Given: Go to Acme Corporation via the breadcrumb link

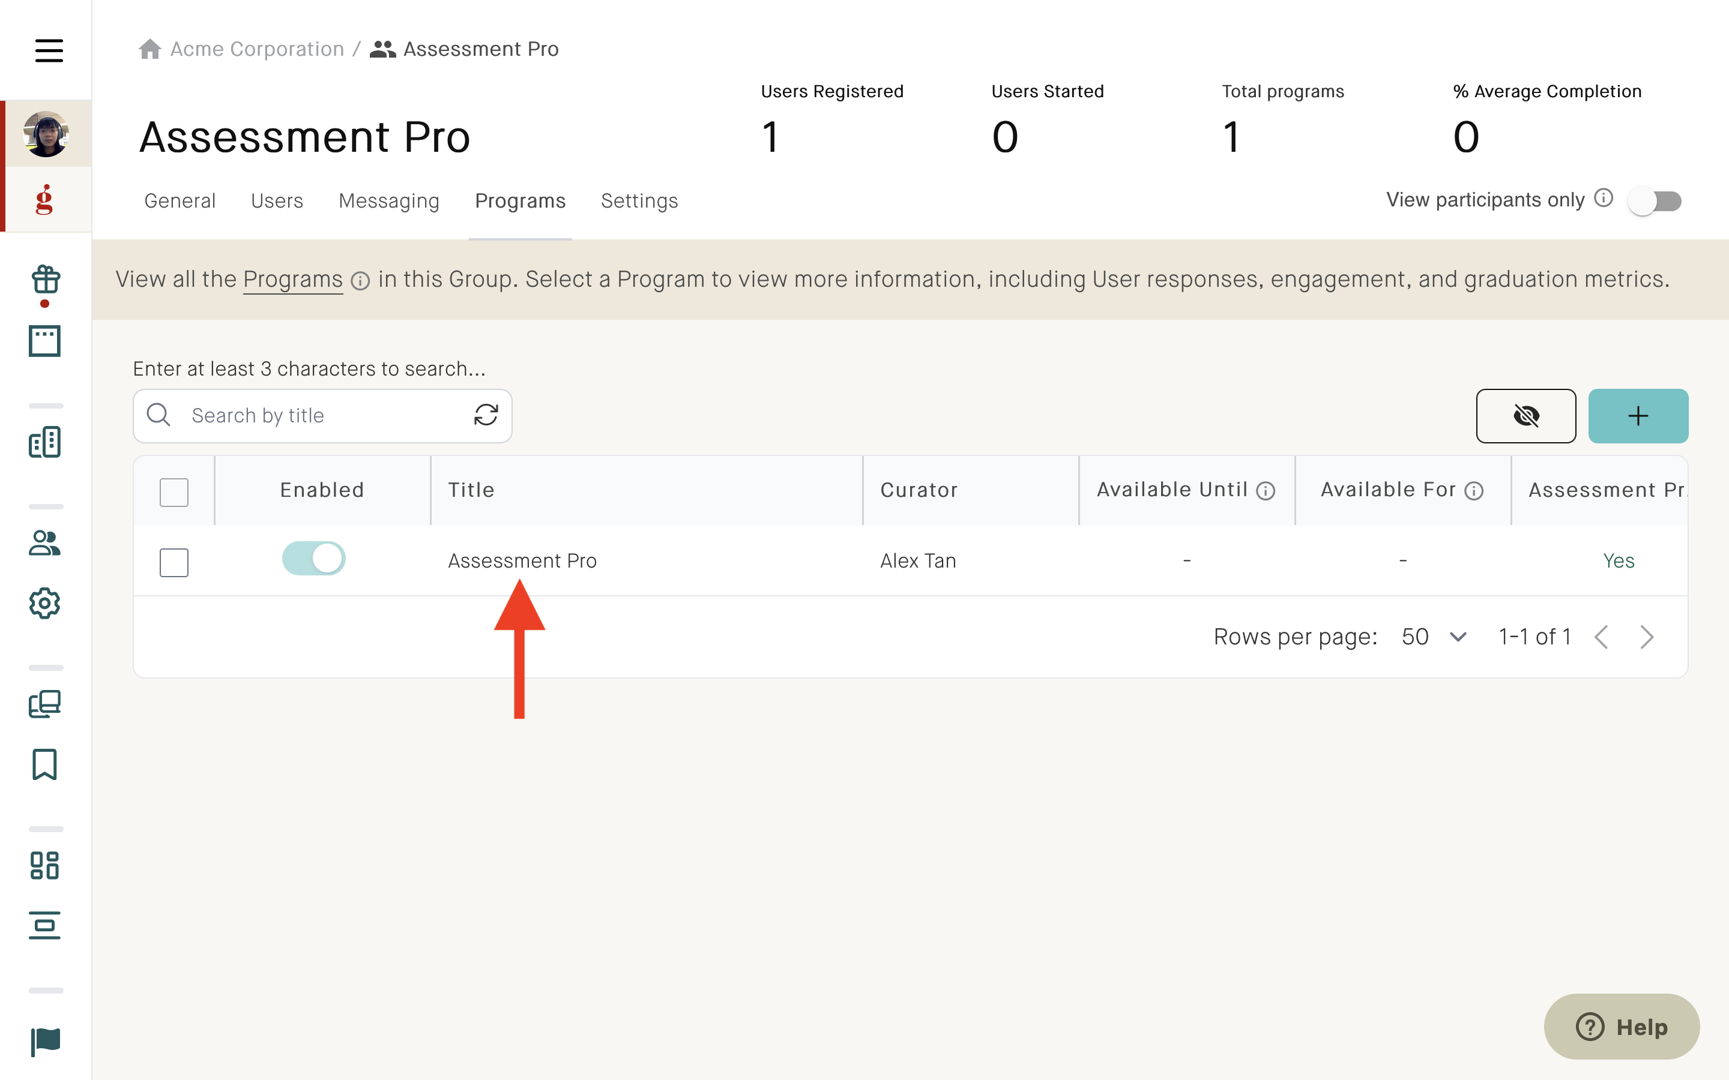Looking at the screenshot, I should 256,49.
